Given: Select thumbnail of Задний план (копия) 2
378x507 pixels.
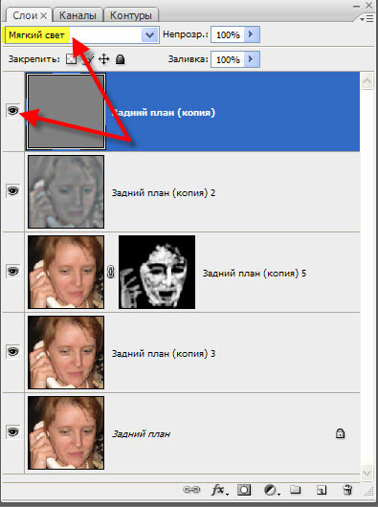Looking at the screenshot, I should tap(66, 191).
